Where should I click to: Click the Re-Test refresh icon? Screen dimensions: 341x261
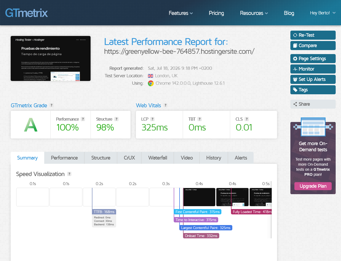click(x=295, y=35)
